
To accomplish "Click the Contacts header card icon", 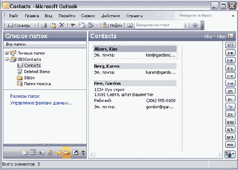I will tap(231, 36).
